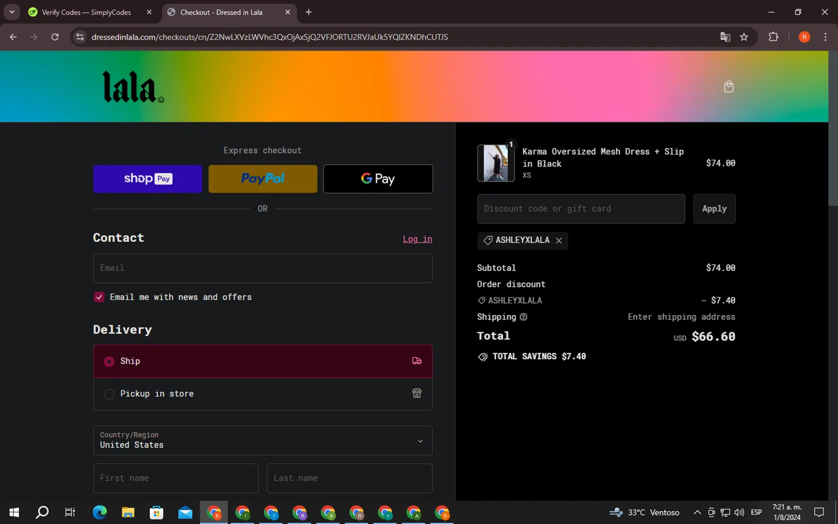The image size is (838, 524).
Task: Show hidden system tray icons
Action: coord(697,512)
